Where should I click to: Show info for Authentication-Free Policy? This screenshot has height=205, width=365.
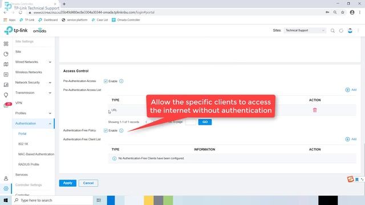pyautogui.click(x=121, y=130)
